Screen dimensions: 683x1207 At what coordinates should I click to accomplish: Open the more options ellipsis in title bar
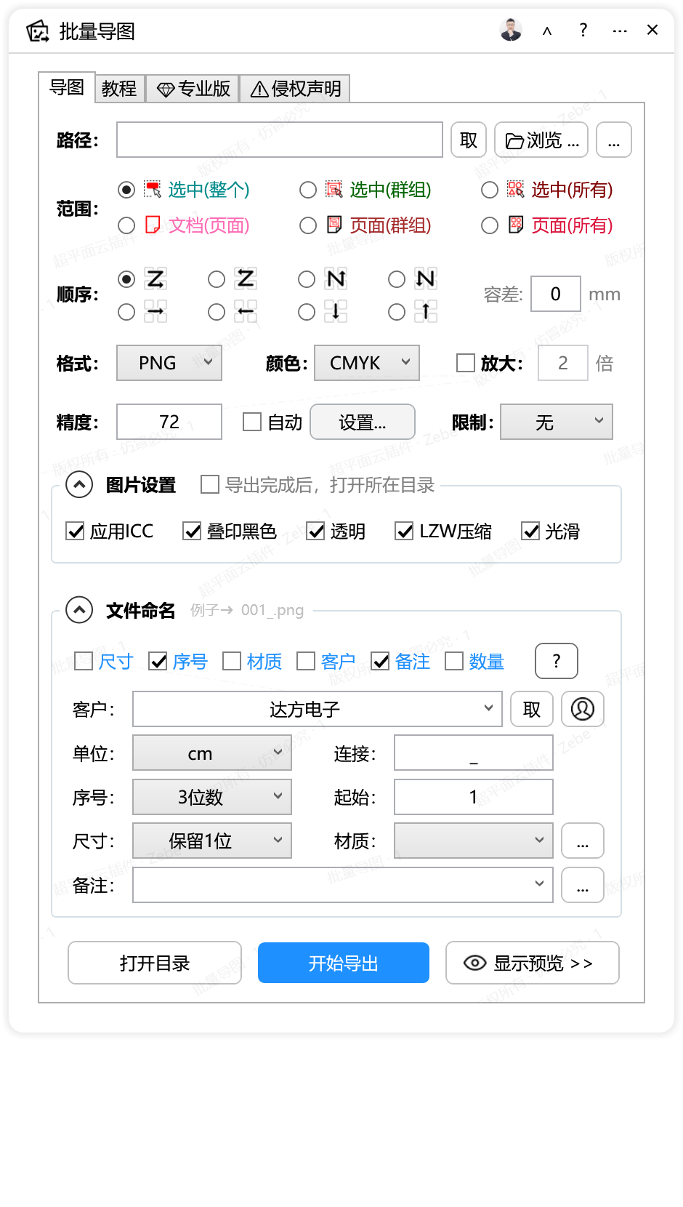point(620,31)
